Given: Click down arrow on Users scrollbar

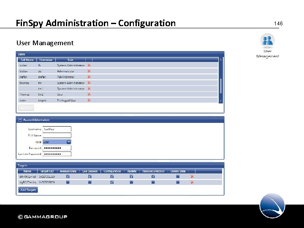Looking at the screenshot, I should coord(221,101).
